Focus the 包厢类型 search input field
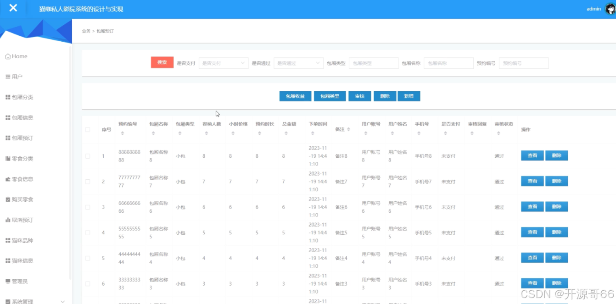 point(374,63)
